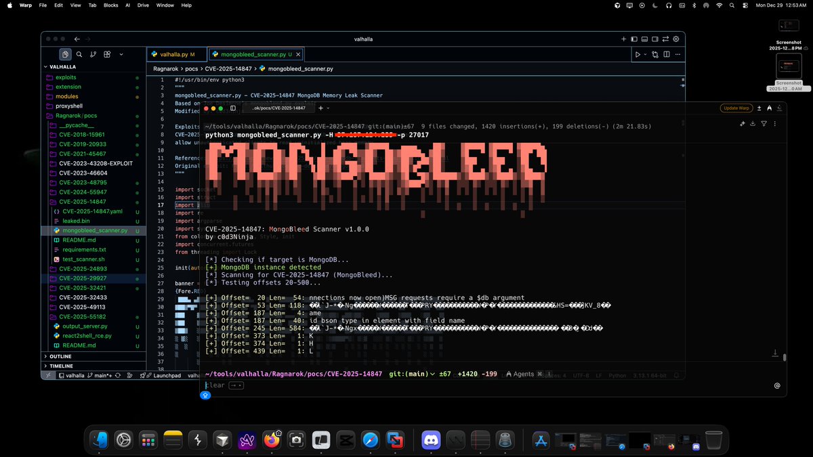Toggle the secondary sidebar layout icon

(655, 39)
